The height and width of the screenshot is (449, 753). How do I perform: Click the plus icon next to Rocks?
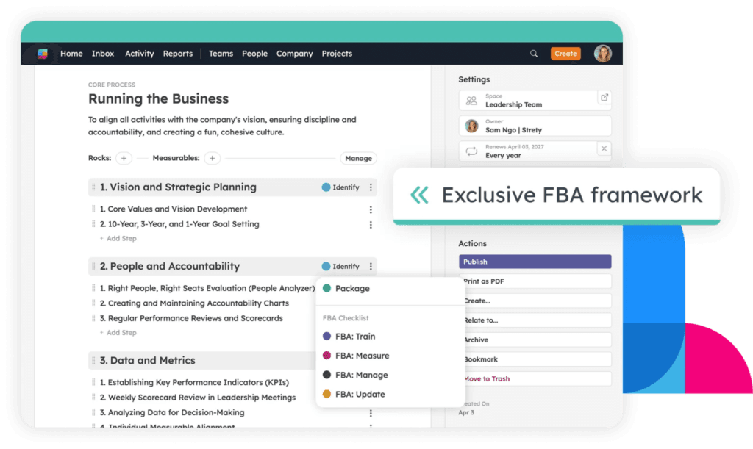click(124, 158)
